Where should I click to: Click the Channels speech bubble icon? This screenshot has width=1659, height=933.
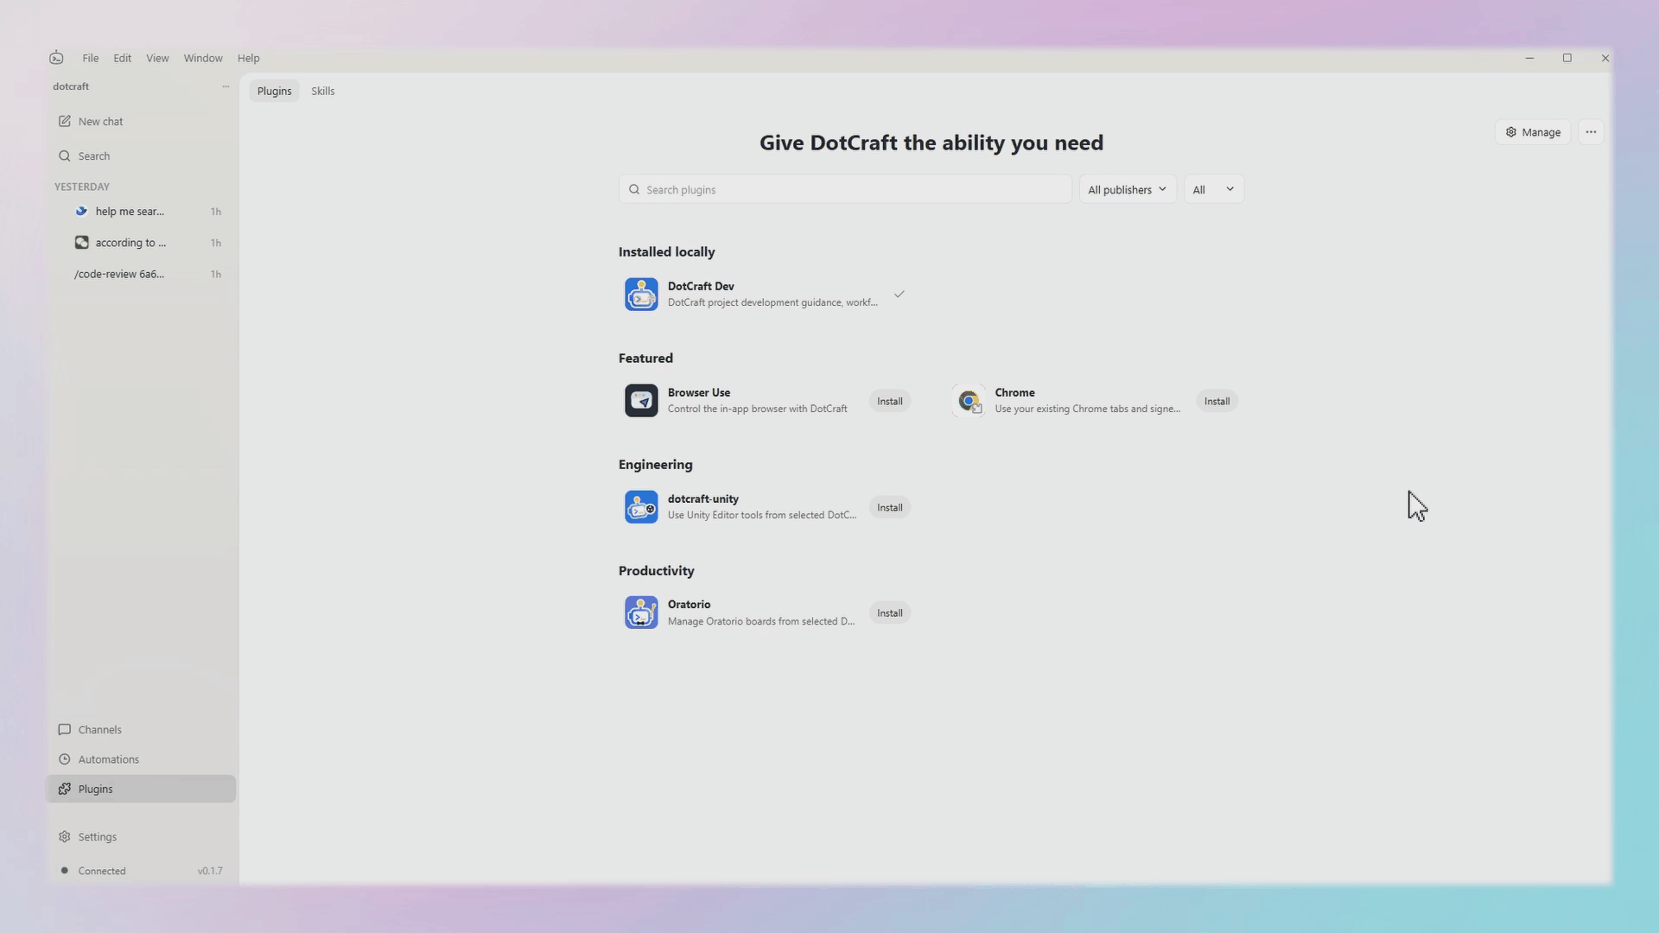click(x=65, y=730)
